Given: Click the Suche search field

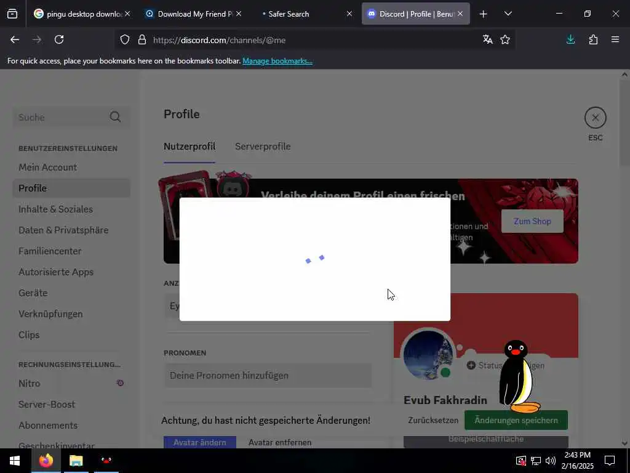Looking at the screenshot, I should point(71,117).
